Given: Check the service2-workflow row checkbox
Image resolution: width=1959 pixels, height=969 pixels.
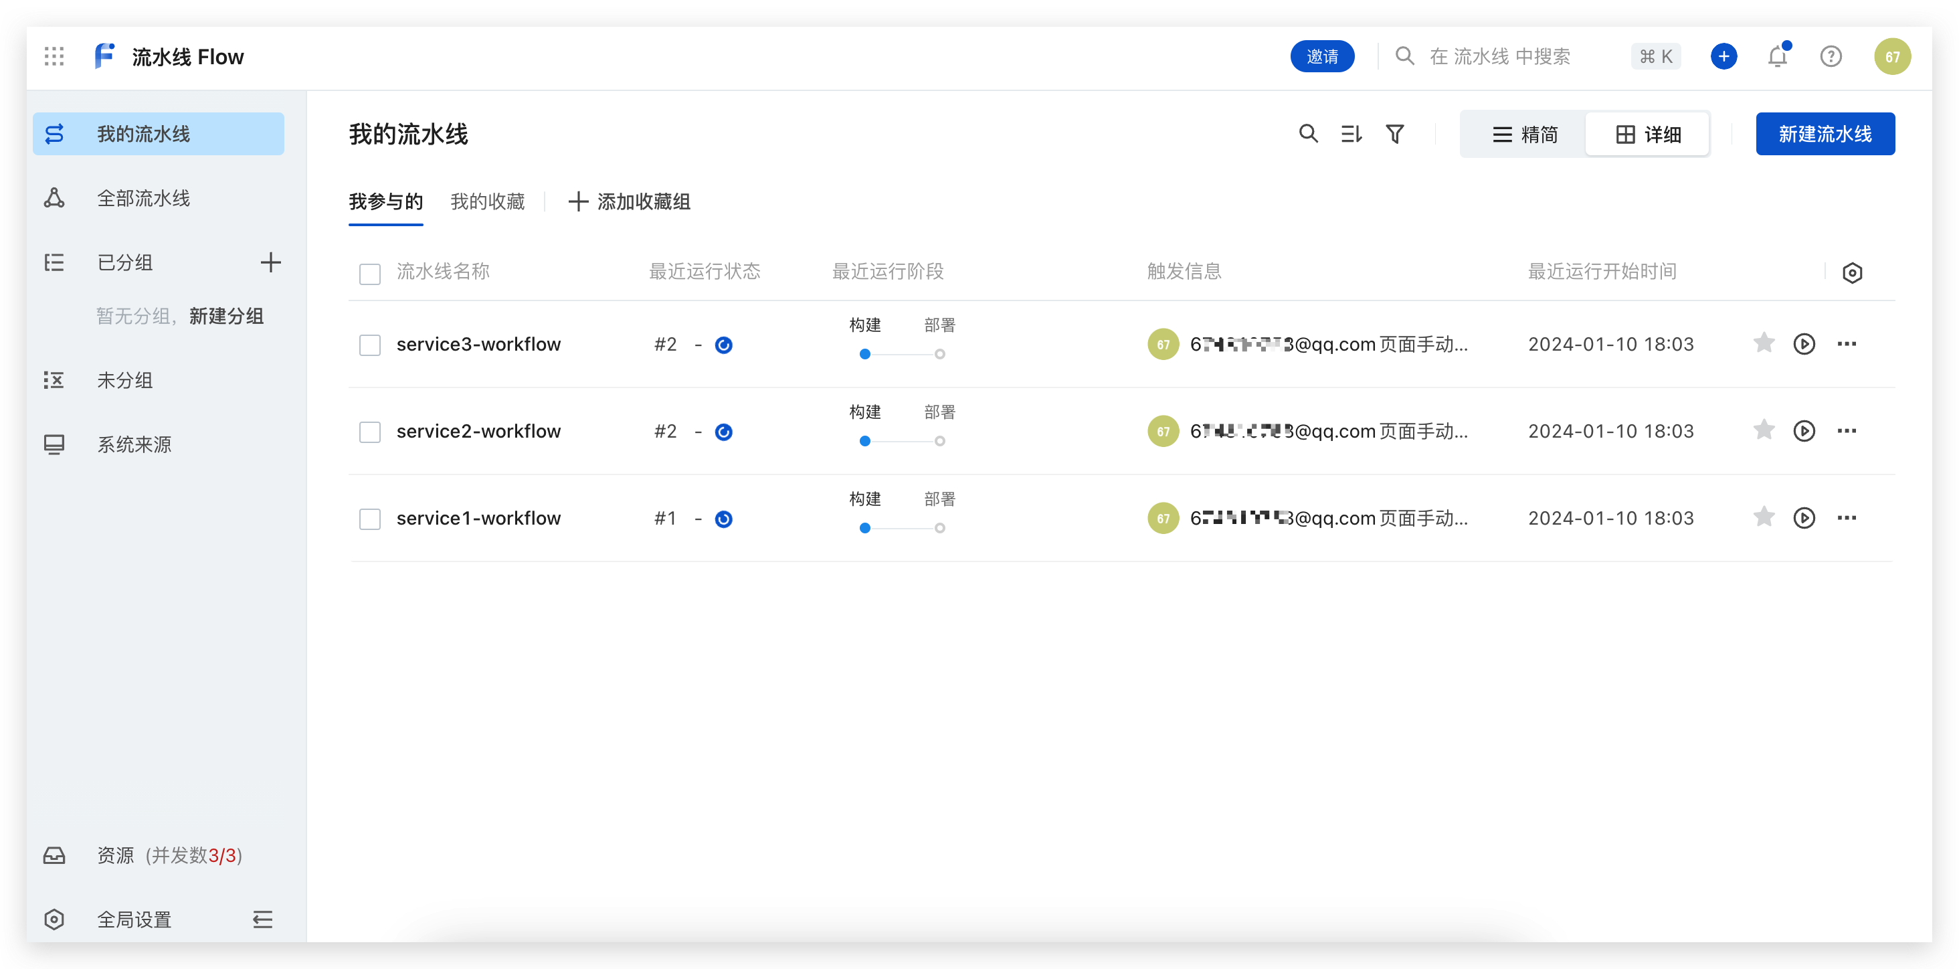Looking at the screenshot, I should pos(369,431).
